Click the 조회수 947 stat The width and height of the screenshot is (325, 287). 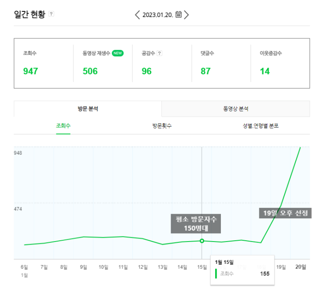click(x=31, y=71)
